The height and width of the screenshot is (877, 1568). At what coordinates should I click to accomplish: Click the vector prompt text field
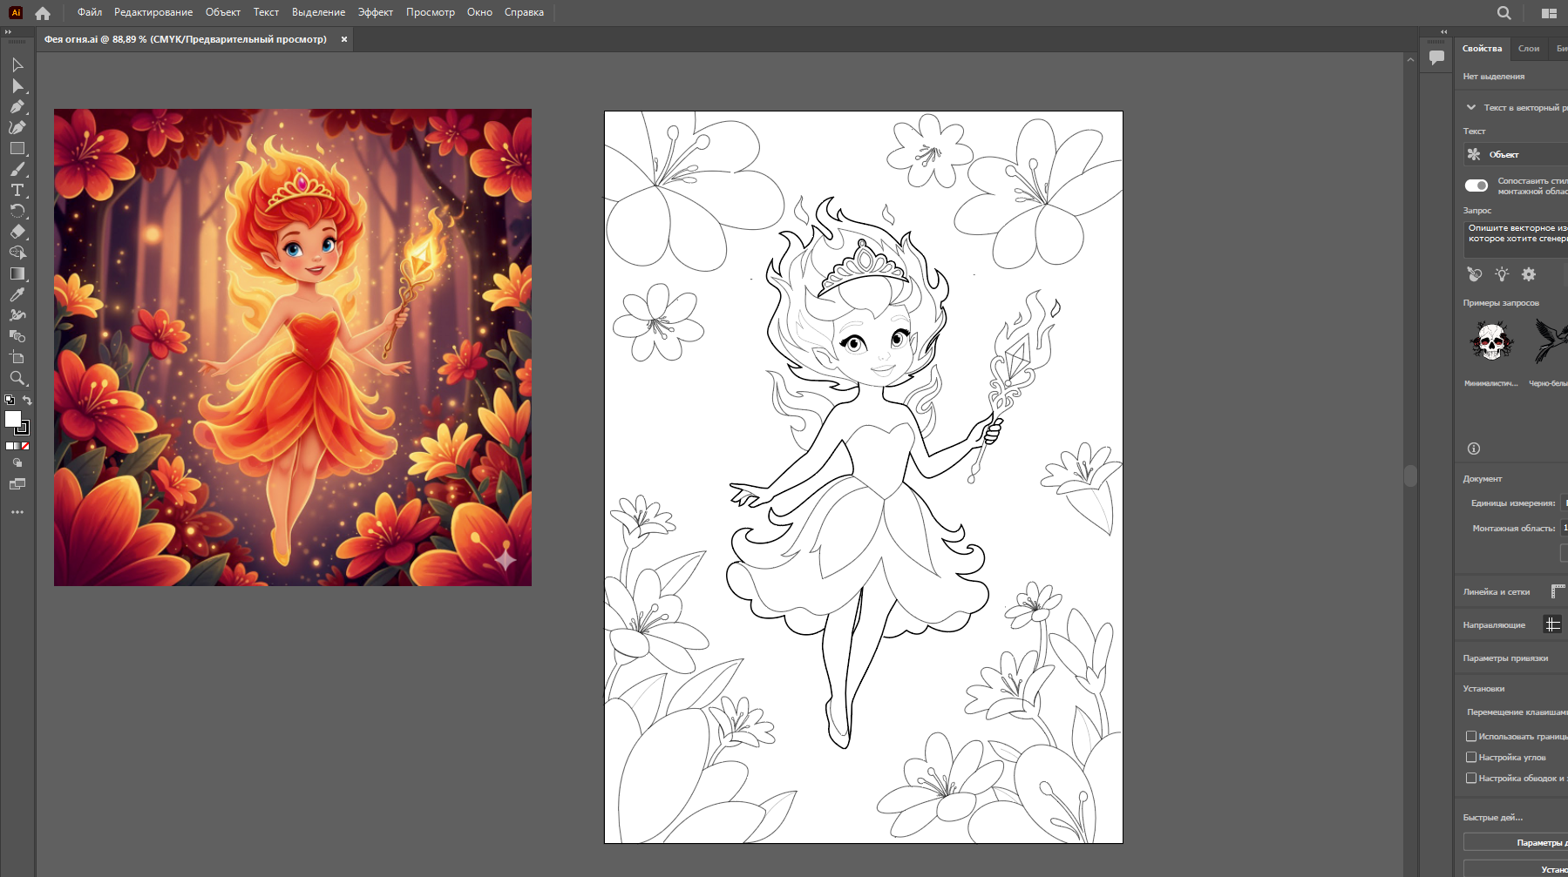tap(1516, 238)
